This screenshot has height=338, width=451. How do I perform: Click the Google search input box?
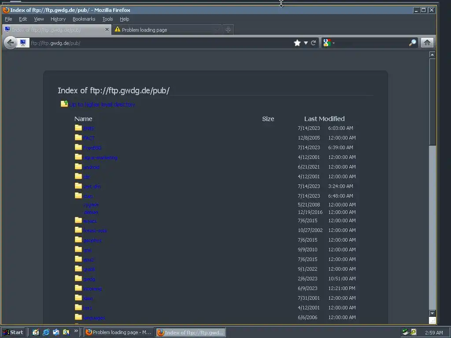coord(372,43)
